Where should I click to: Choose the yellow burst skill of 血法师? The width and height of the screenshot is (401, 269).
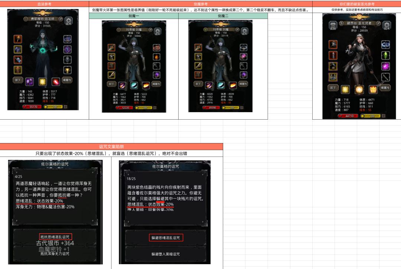tap(43, 82)
